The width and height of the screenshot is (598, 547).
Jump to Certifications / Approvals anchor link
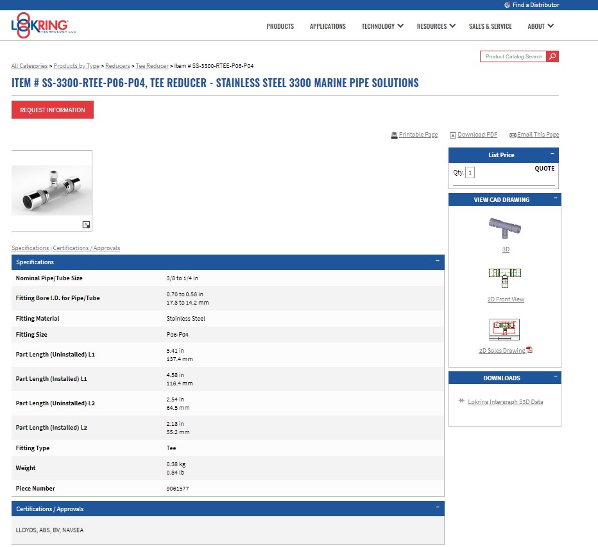[x=86, y=248]
